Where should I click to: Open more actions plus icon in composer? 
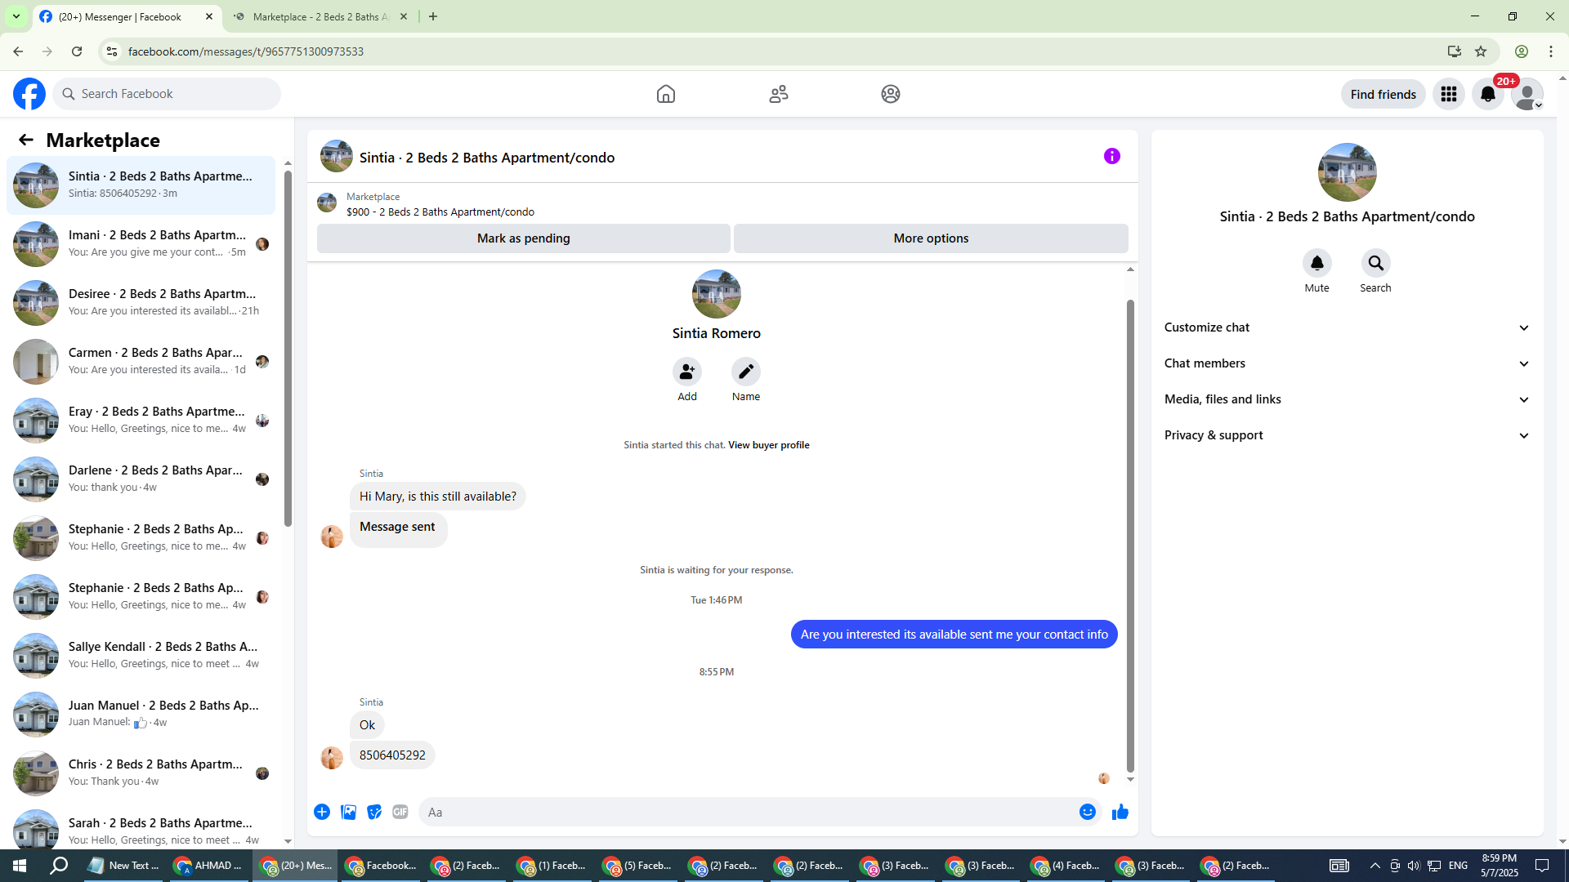(322, 812)
